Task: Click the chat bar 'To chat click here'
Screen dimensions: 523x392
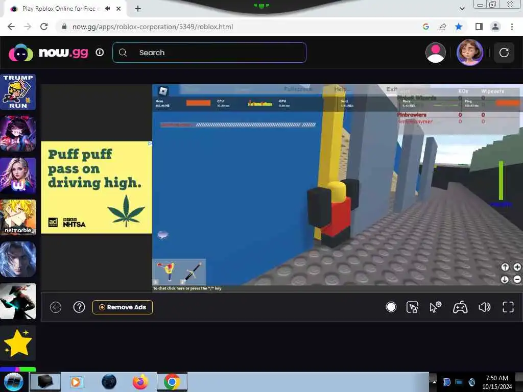Action: tap(187, 288)
